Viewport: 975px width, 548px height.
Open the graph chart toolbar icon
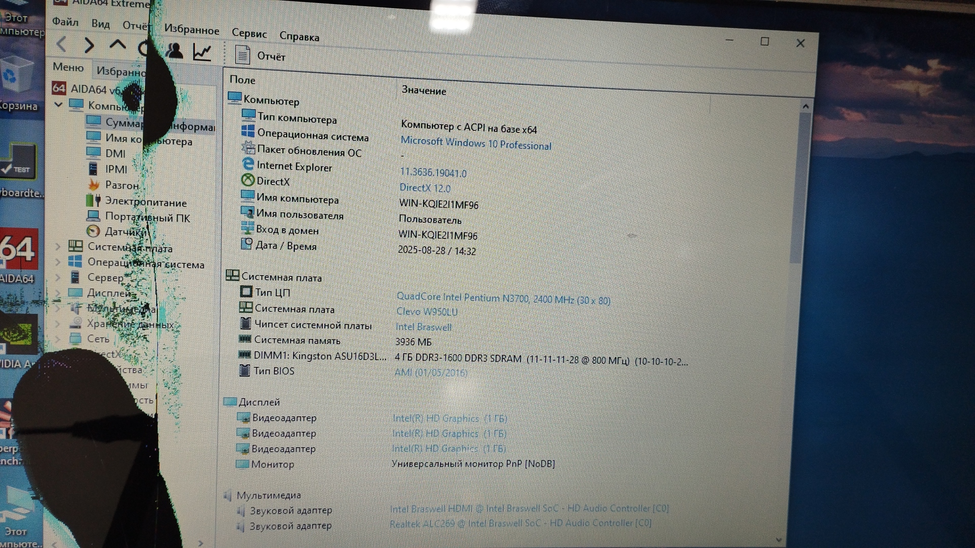pyautogui.click(x=202, y=52)
